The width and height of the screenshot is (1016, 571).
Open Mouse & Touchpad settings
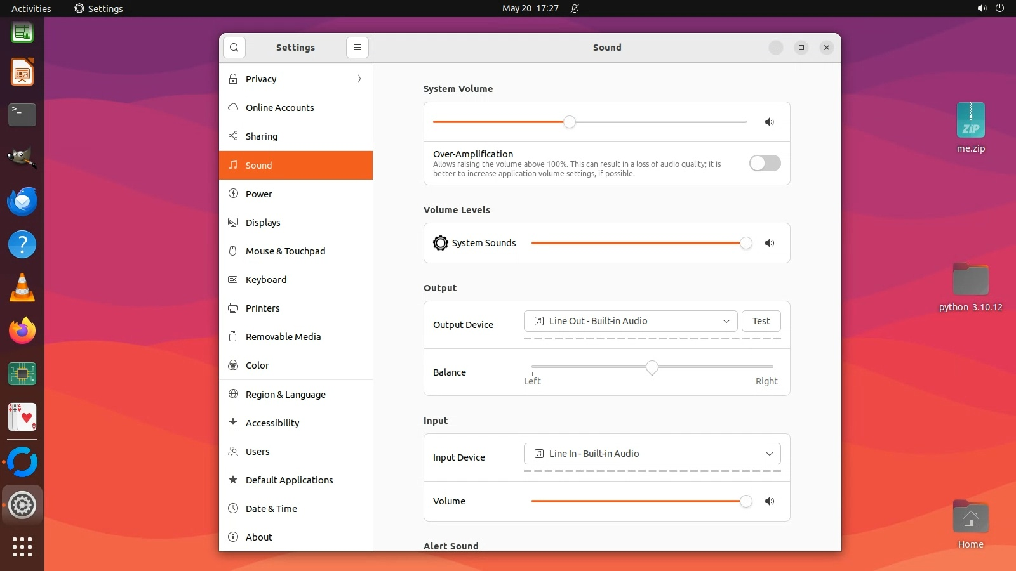tap(285, 251)
